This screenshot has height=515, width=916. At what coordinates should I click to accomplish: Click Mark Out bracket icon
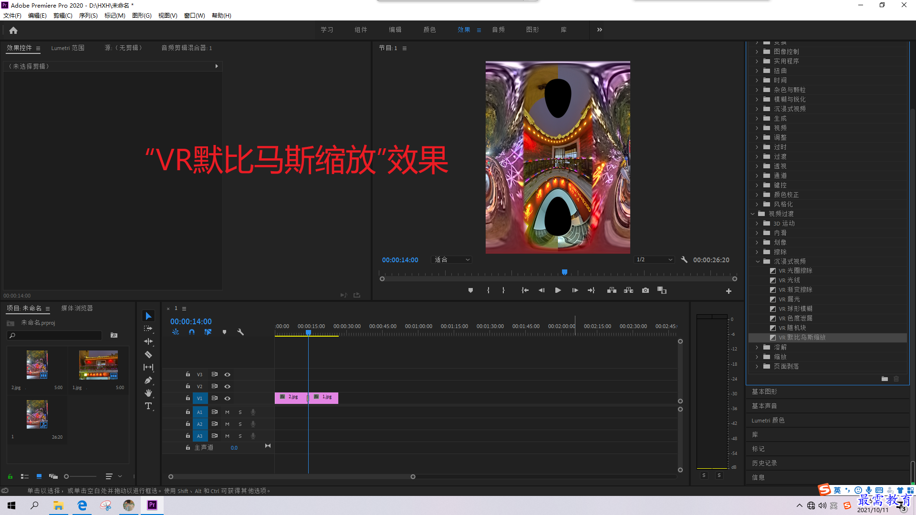coord(503,290)
